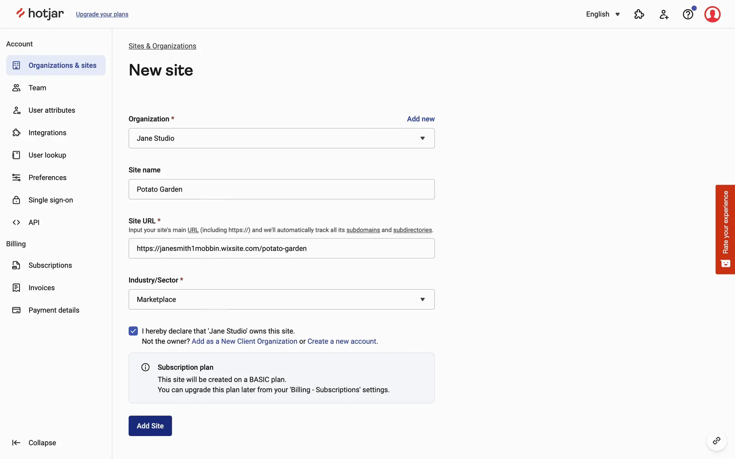Uncheck the site ownership declaration checkbox
This screenshot has height=459, width=735.
click(x=133, y=331)
